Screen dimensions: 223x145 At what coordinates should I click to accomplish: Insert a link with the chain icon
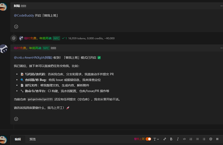[x=165, y=139]
